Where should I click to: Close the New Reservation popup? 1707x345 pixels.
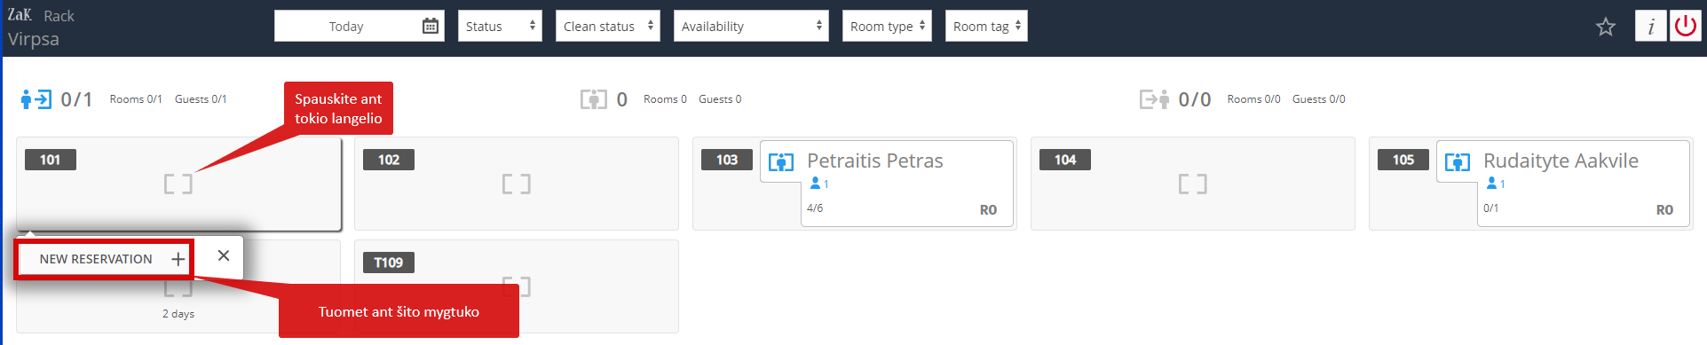[224, 255]
